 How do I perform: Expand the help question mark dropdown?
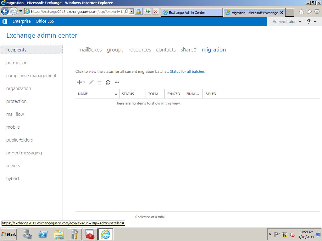[x=311, y=22]
